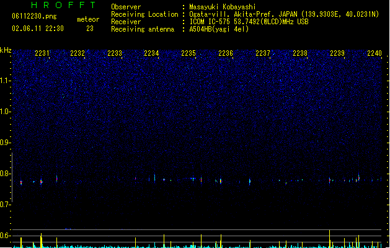The height and width of the screenshot is (248, 390).
Task: Click the date stamp 02.06.11 22:30
Action: tap(38, 29)
